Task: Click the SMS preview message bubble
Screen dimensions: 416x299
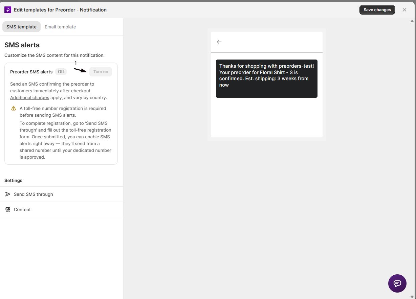Action: pyautogui.click(x=267, y=78)
